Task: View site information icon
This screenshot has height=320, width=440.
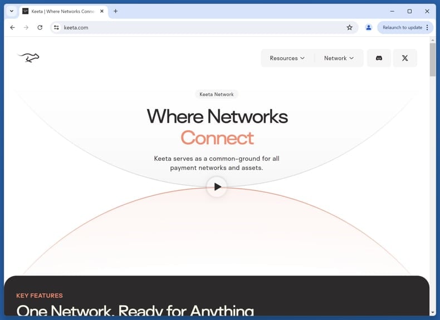Action: tap(56, 27)
